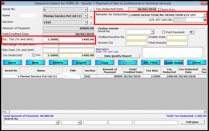The image size is (209, 131).
Task: Open the Name dropdown with Pierian Service
Action: coord(86,16)
